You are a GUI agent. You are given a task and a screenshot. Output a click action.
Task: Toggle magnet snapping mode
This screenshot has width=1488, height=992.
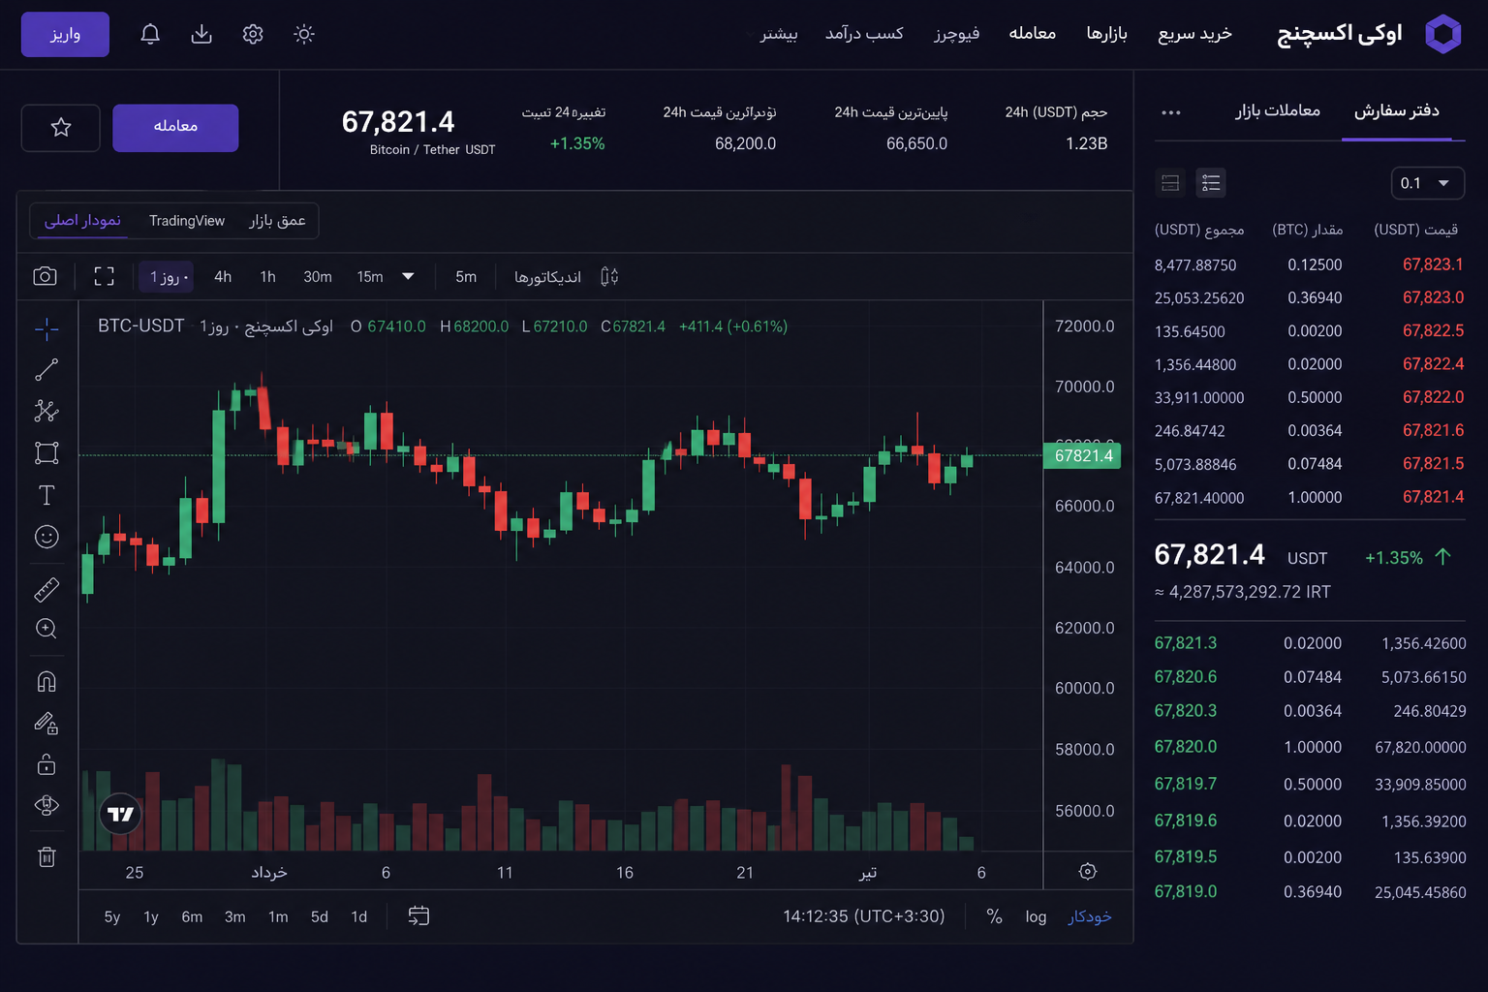[x=46, y=682]
